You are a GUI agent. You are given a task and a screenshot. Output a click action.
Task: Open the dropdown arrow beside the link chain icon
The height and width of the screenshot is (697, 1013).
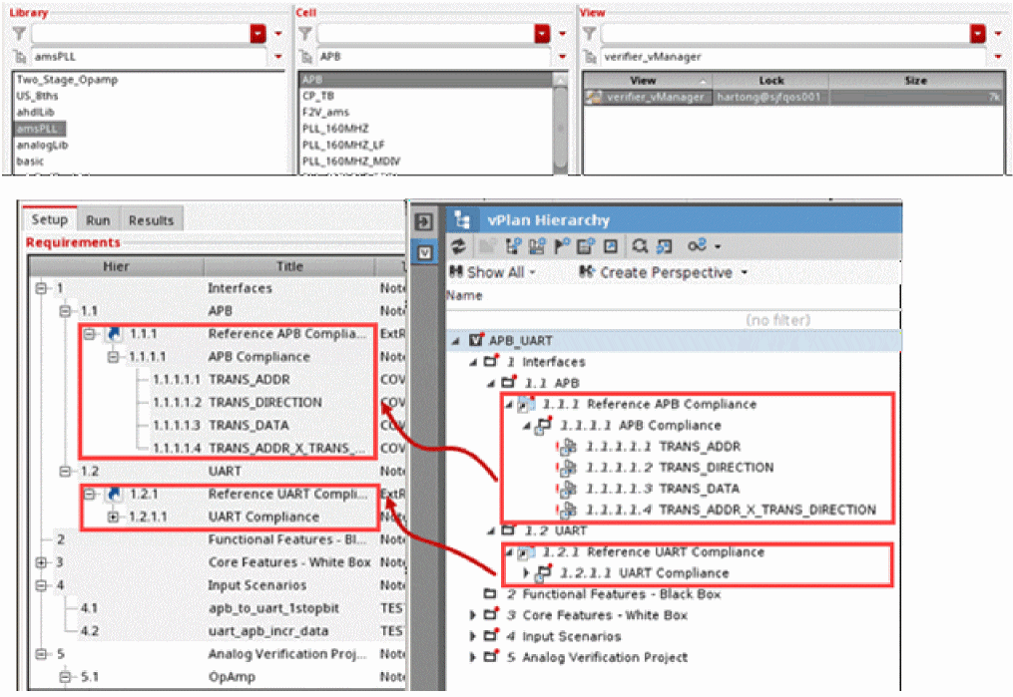(x=718, y=246)
